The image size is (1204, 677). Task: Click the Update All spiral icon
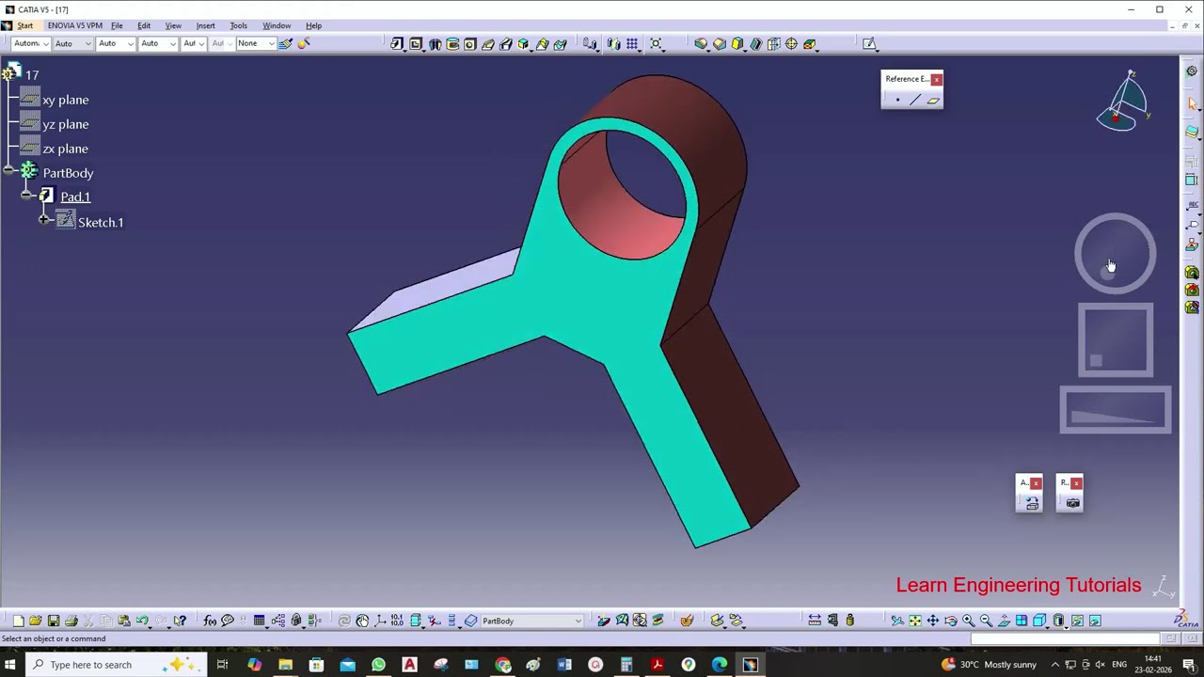click(344, 621)
